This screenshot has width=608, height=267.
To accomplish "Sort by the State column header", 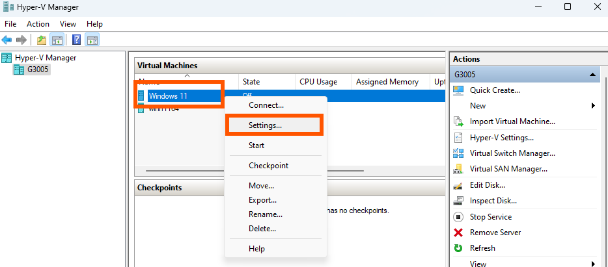I will pyautogui.click(x=267, y=82).
